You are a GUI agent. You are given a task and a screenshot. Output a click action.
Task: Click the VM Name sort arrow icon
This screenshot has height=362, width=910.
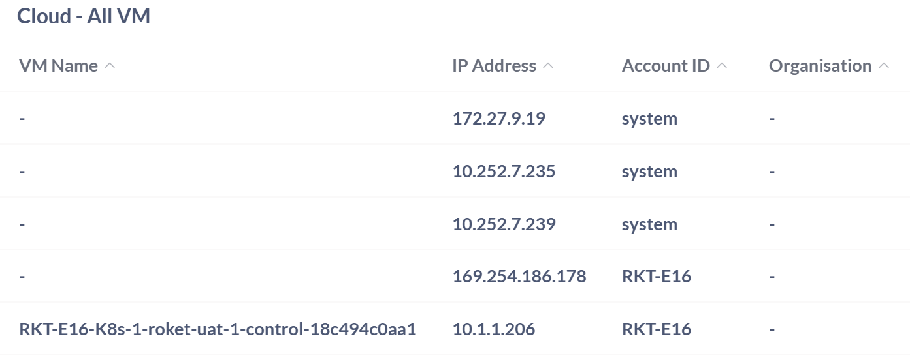coord(110,66)
